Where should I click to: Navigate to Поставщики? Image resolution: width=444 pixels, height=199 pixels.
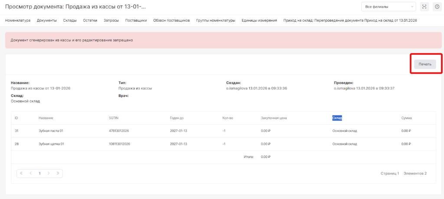click(136, 20)
